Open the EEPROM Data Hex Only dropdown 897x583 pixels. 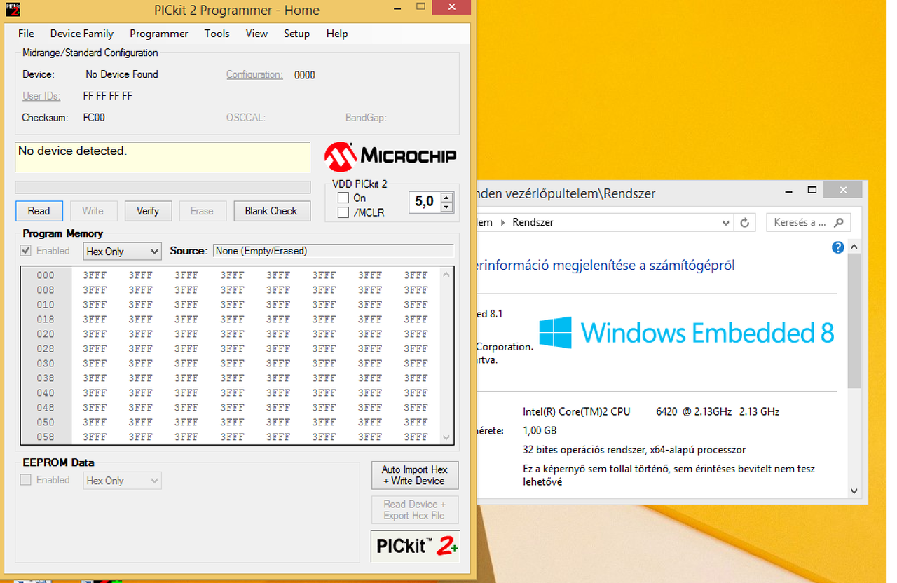pos(122,481)
